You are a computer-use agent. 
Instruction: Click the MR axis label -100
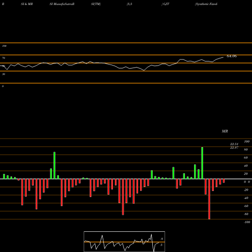point(247,222)
